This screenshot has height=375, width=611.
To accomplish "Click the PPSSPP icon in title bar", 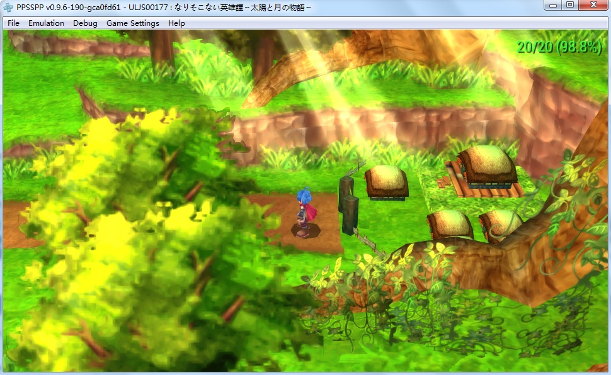I will tap(8, 7).
